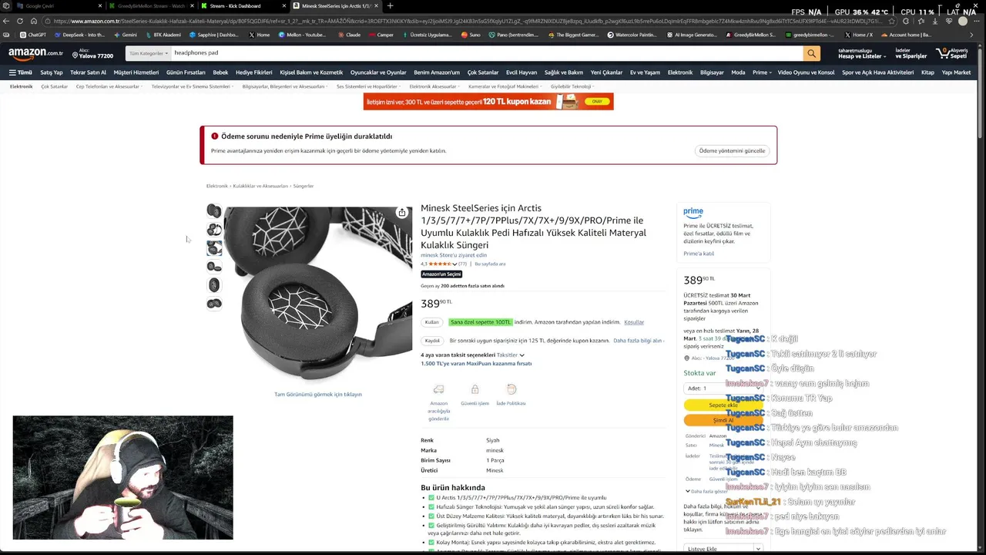Image resolution: width=986 pixels, height=555 pixels.
Task: Open Çok Satanlar in main nav bar
Action: (483, 72)
